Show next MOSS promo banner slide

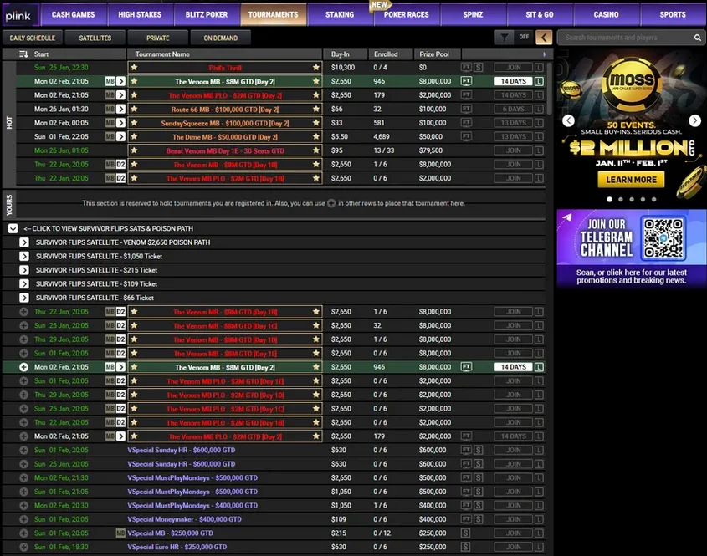point(694,120)
